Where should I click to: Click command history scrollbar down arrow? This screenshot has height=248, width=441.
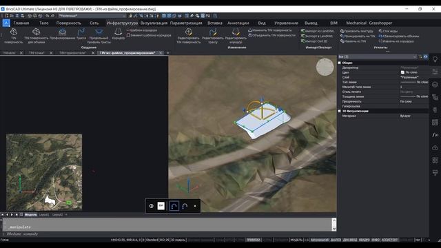pos(334,229)
